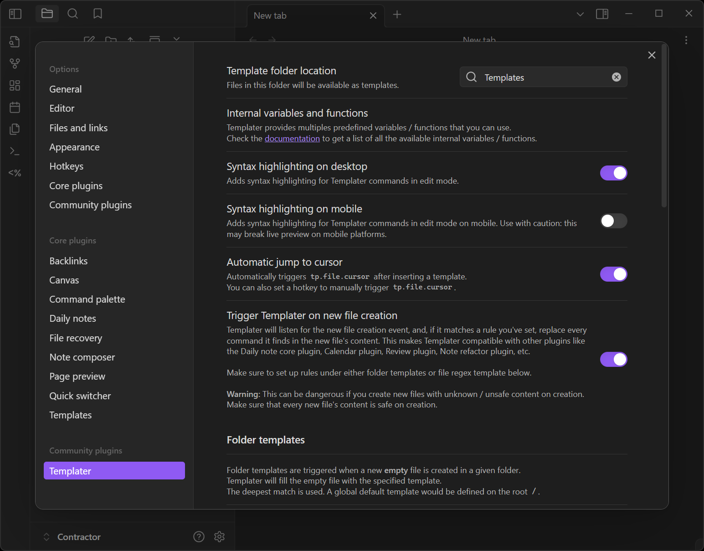704x551 pixels.
Task: Toggle the right sidebar icon
Action: [602, 14]
